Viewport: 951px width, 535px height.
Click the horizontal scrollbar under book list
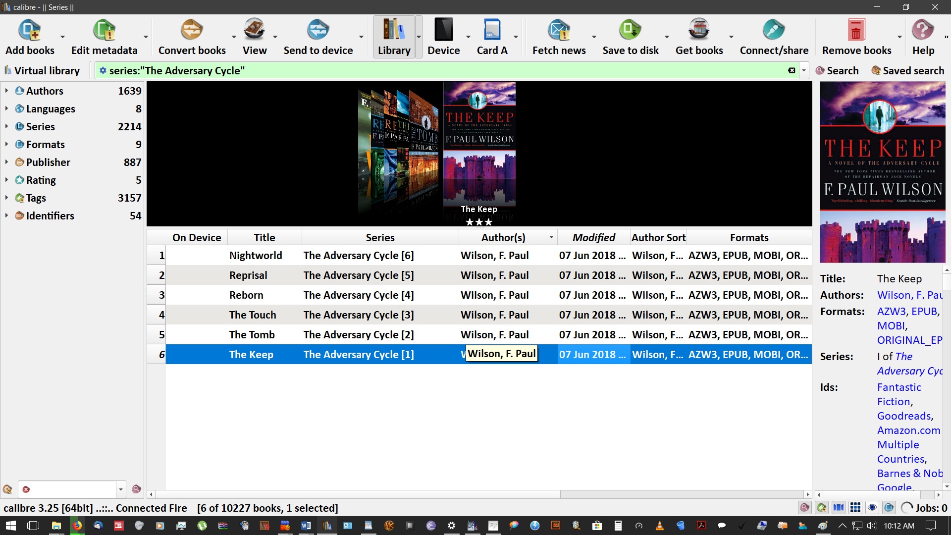(x=357, y=494)
